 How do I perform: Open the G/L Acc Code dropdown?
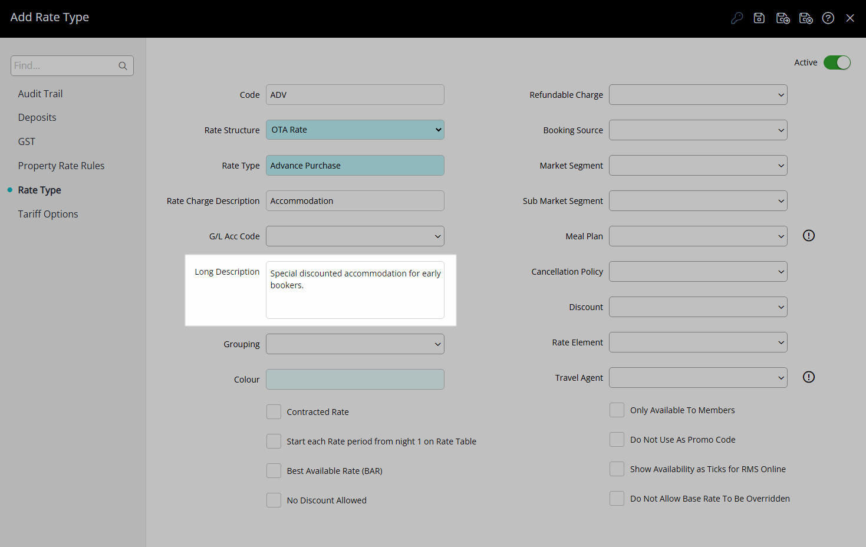[x=355, y=236]
